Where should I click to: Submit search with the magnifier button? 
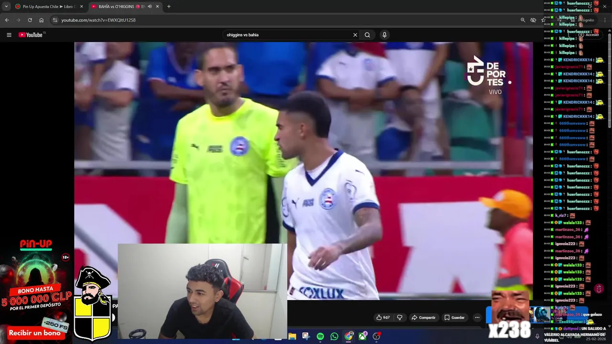click(x=367, y=35)
